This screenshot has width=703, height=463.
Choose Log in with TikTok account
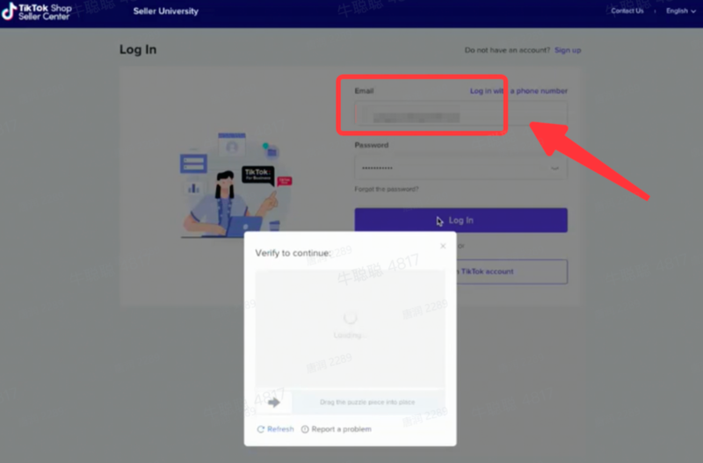pos(510,271)
